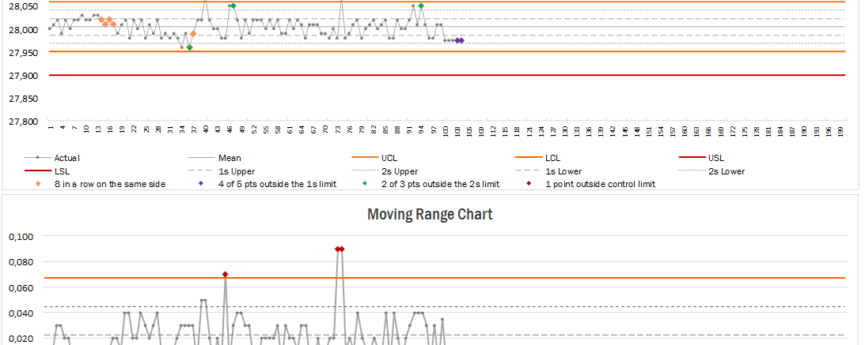
Task: Click the purple diamond markers ending the data series
Action: coord(459,40)
